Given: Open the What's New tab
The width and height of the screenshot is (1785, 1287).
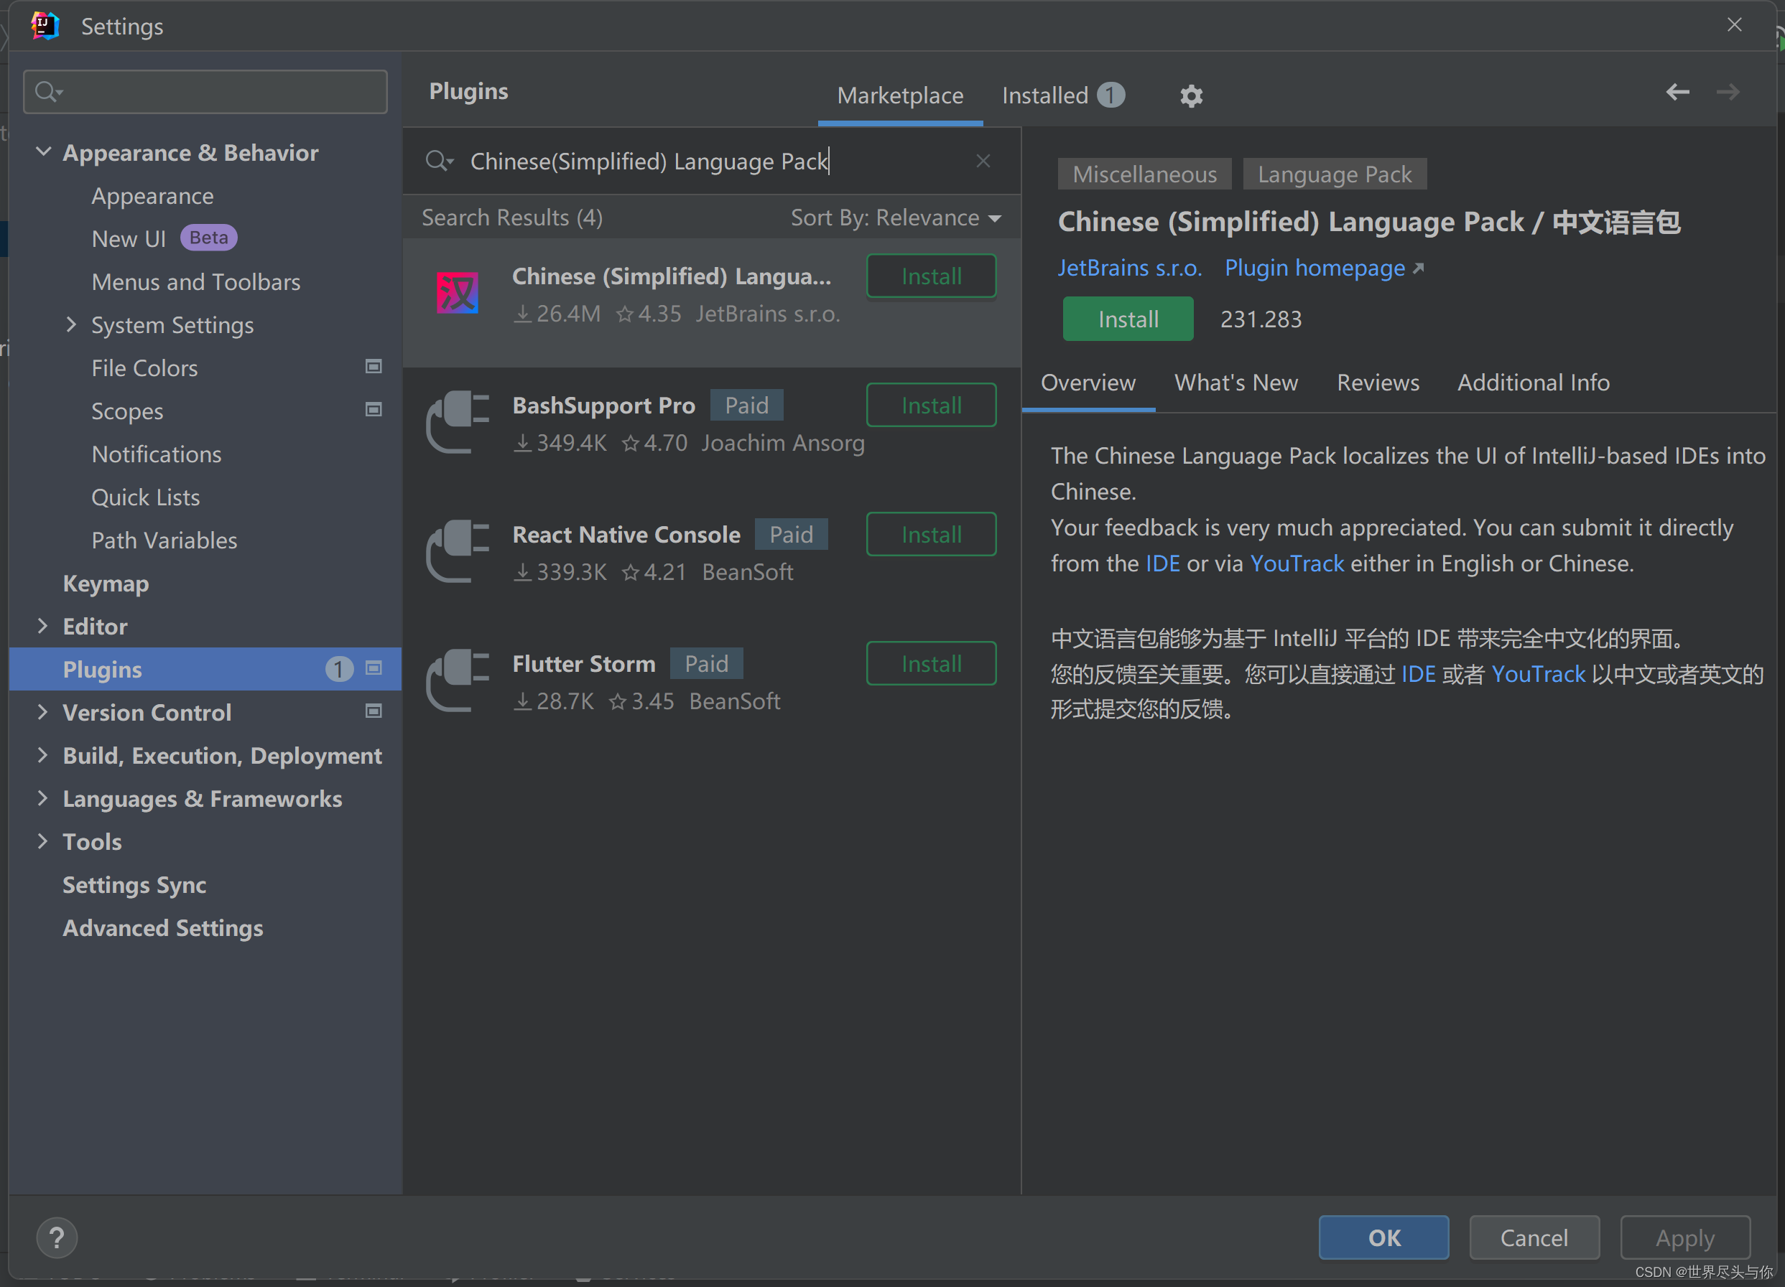Looking at the screenshot, I should 1236,383.
